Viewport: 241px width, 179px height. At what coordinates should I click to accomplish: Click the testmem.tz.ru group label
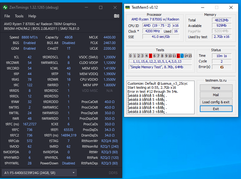216,80
